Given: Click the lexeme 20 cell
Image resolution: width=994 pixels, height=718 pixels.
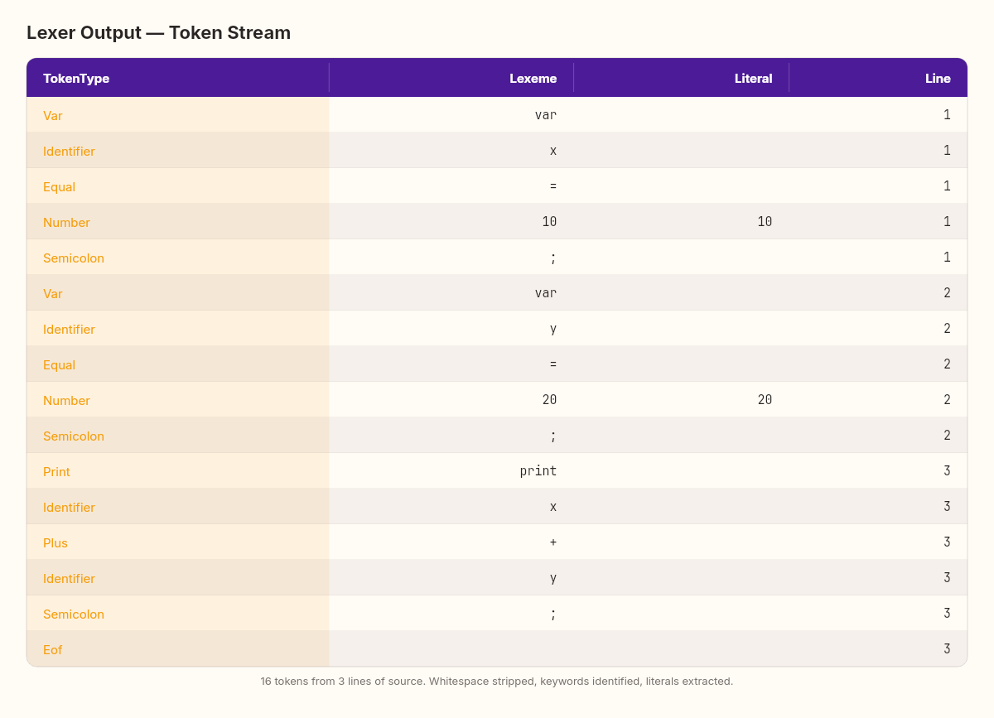Looking at the screenshot, I should (x=451, y=400).
